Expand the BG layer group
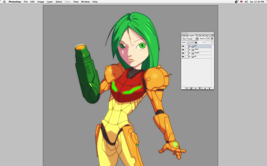The height and width of the screenshot is (166, 267). click(x=190, y=56)
